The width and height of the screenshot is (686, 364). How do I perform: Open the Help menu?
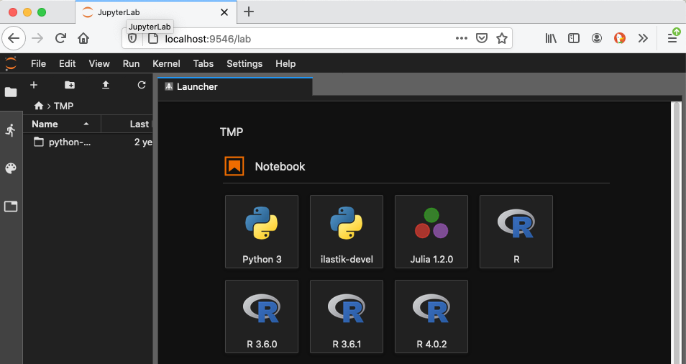point(285,63)
